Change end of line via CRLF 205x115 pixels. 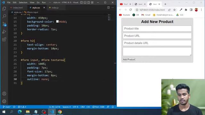[x=83, y=107]
